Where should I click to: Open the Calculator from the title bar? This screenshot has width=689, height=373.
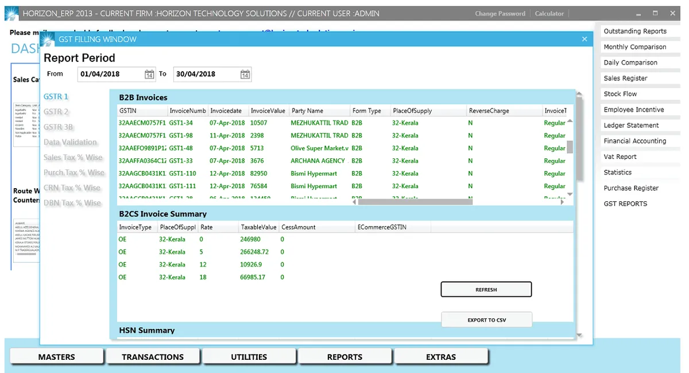pos(549,13)
